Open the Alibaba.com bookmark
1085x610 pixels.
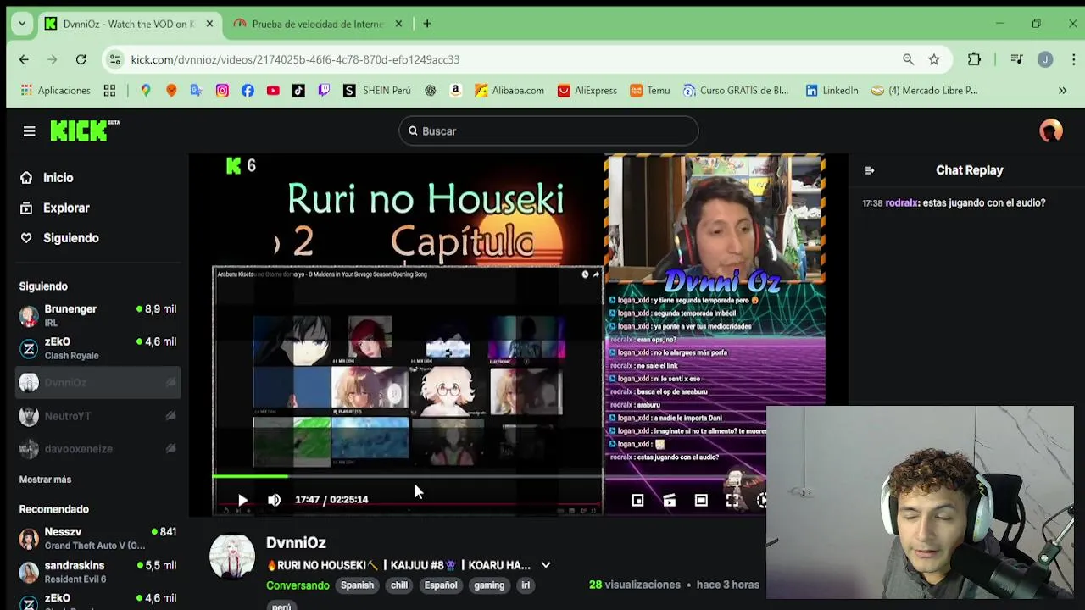coord(509,91)
